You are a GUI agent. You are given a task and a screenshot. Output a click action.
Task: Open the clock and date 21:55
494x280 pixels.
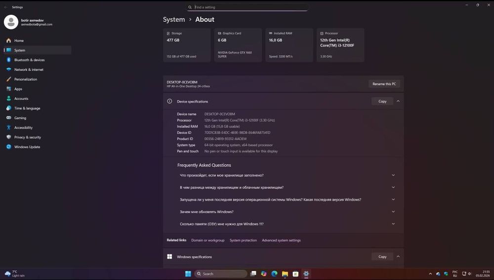pyautogui.click(x=483, y=274)
